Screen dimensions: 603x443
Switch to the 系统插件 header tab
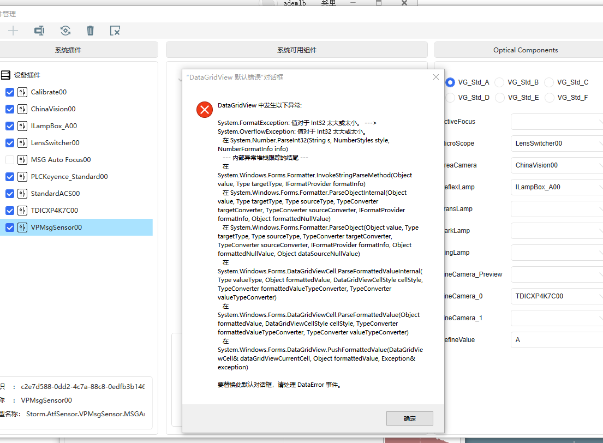(68, 50)
